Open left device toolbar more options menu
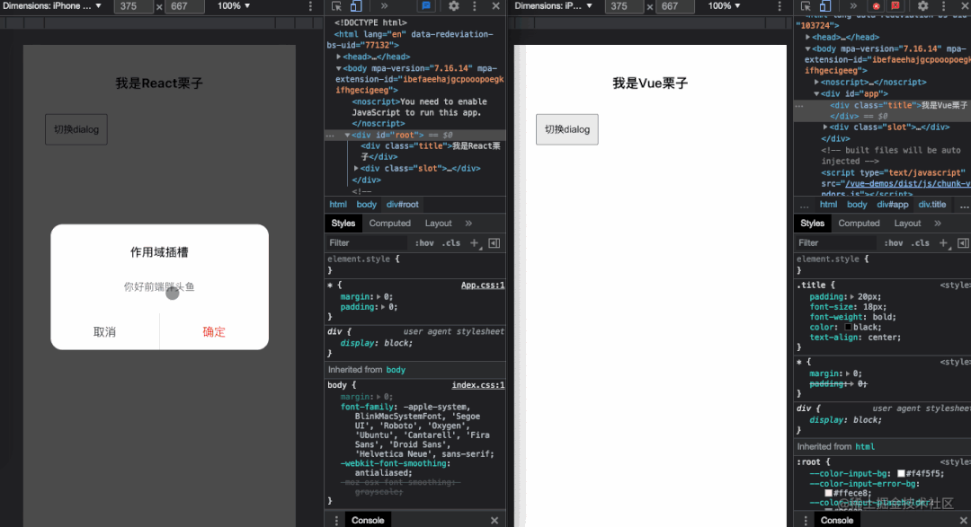Viewport: 971px width, 527px height. pos(310,6)
